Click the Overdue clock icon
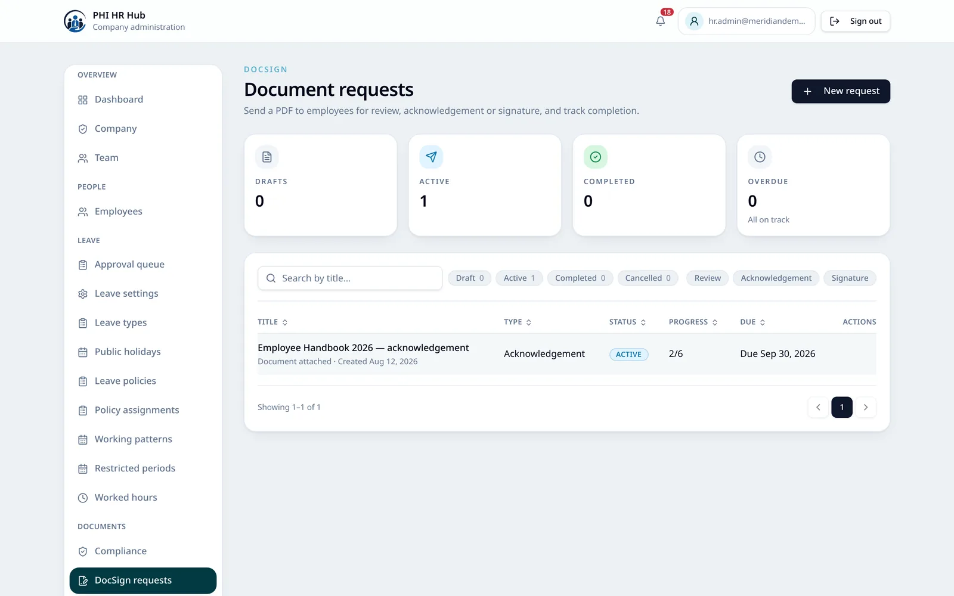 [760, 157]
